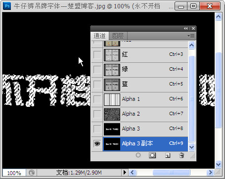The height and width of the screenshot is (179, 225).
Task: Delete current channel trash icon
Action: click(181, 155)
